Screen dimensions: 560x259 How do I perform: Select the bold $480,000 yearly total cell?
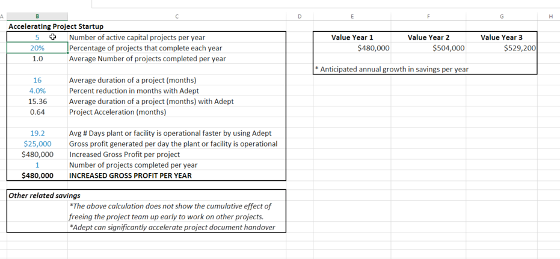point(37,175)
